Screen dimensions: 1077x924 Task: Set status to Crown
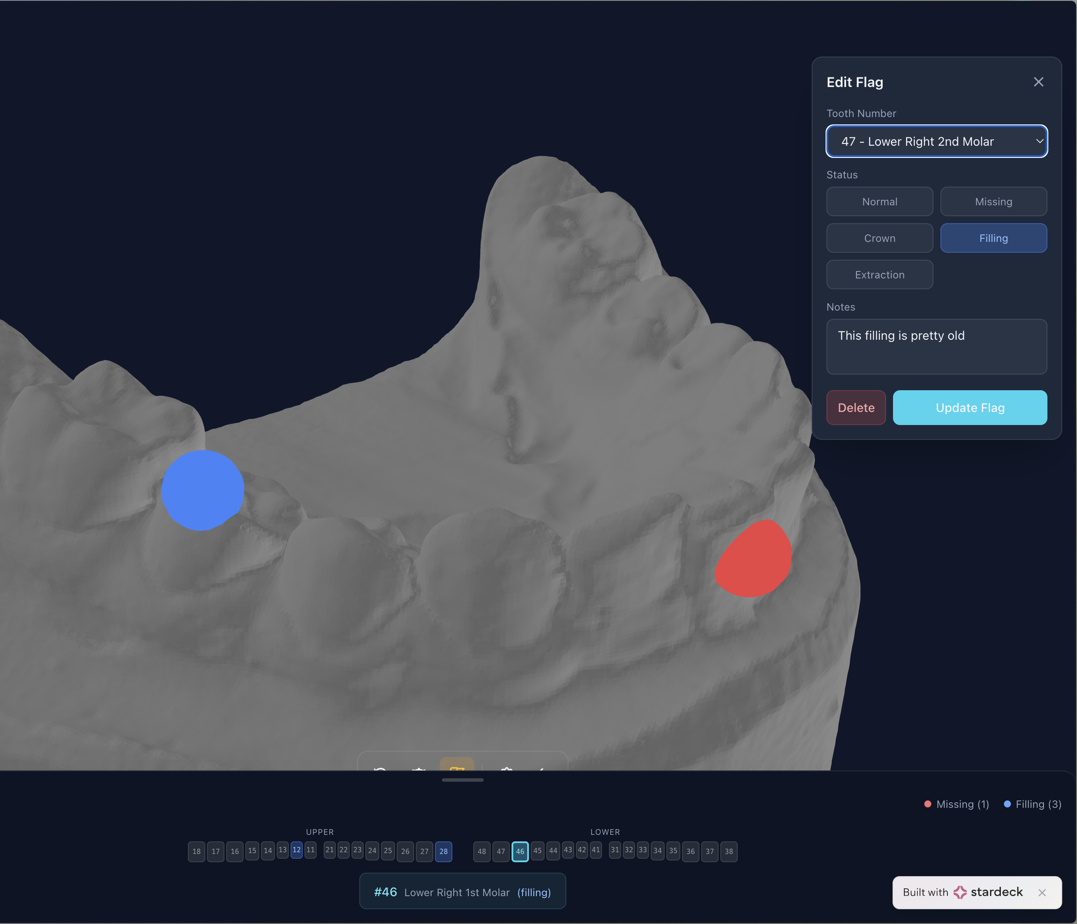(879, 238)
